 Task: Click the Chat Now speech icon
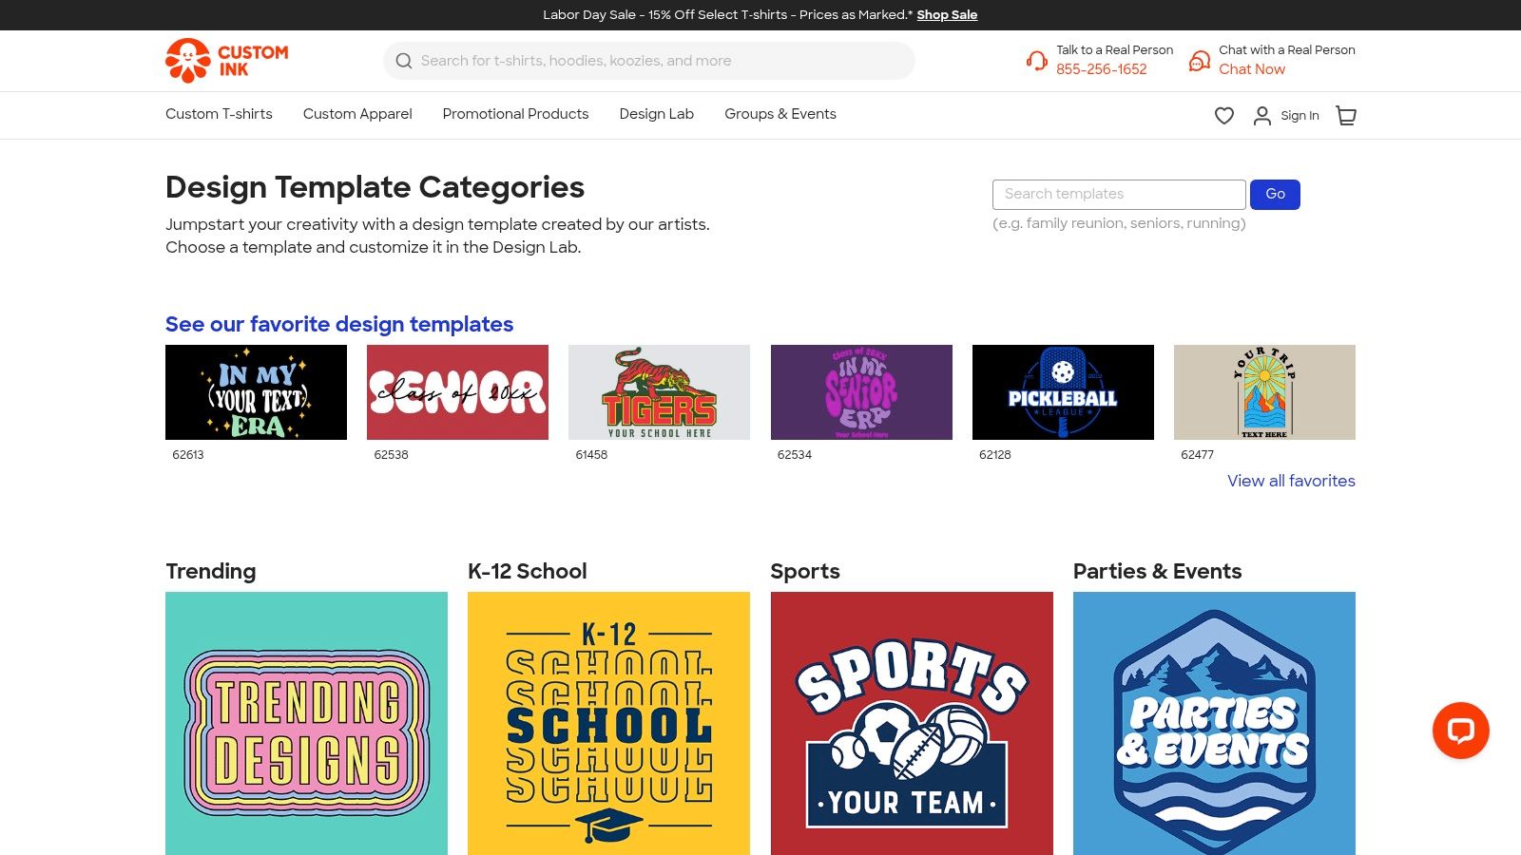[1200, 61]
